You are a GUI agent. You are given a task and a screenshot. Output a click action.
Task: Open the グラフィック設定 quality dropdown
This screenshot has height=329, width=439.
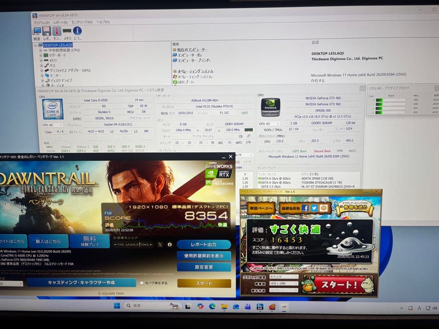coord(283,276)
